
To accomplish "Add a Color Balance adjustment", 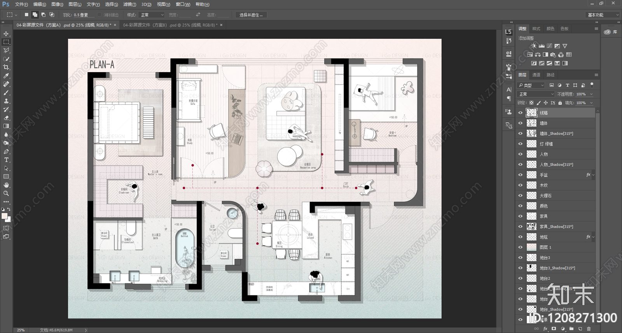I will [538, 55].
